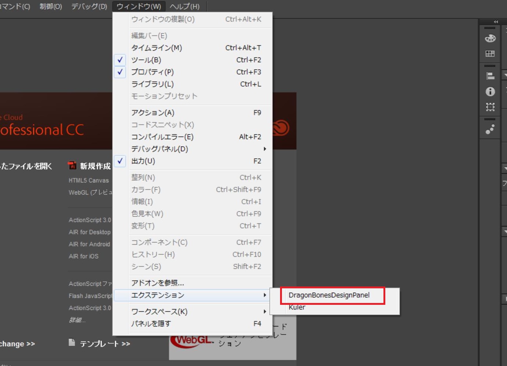Click the Flash JavaScript file link

pyautogui.click(x=90, y=296)
